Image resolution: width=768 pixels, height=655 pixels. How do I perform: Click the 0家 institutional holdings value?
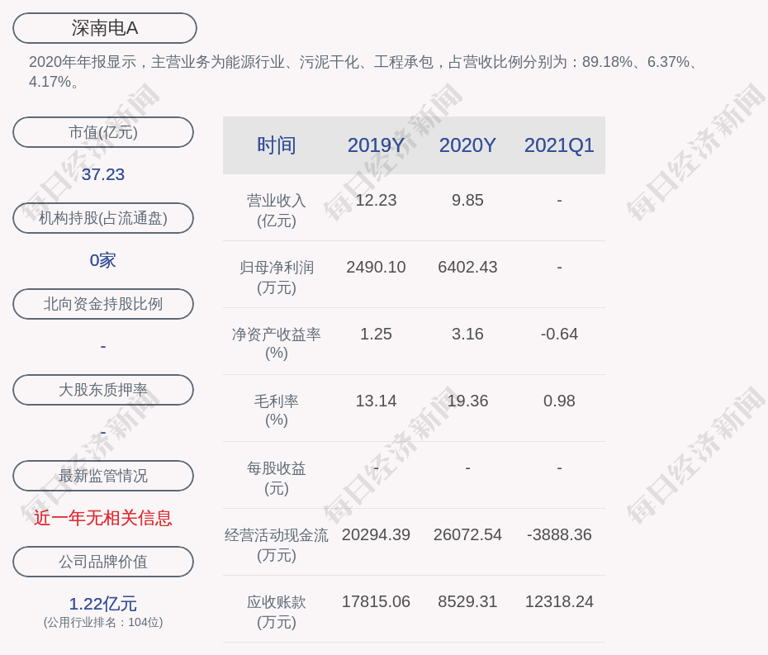[x=103, y=260]
